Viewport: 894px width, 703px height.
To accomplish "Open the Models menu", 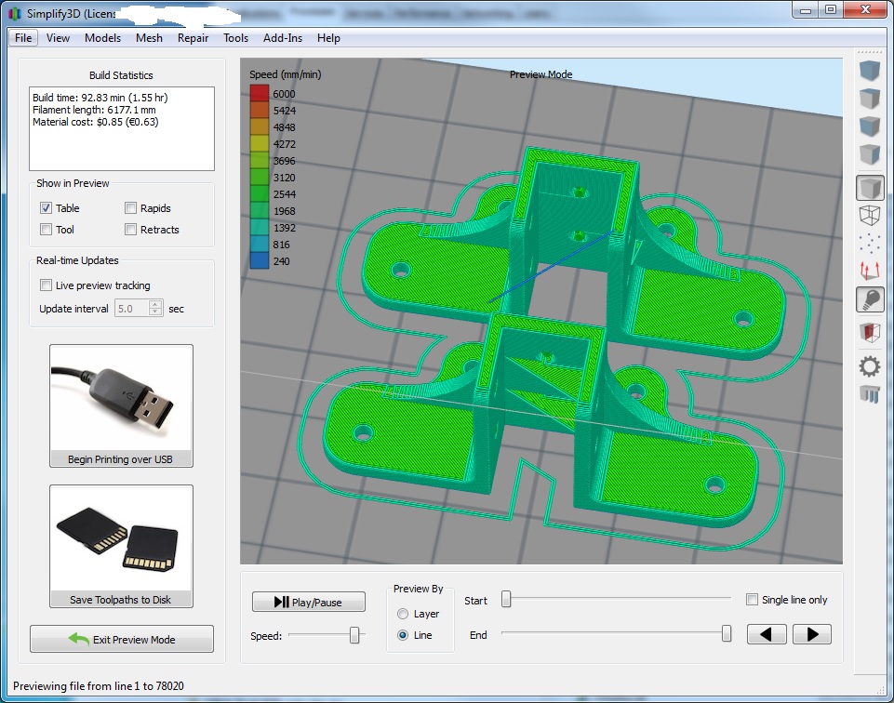I will tap(102, 37).
